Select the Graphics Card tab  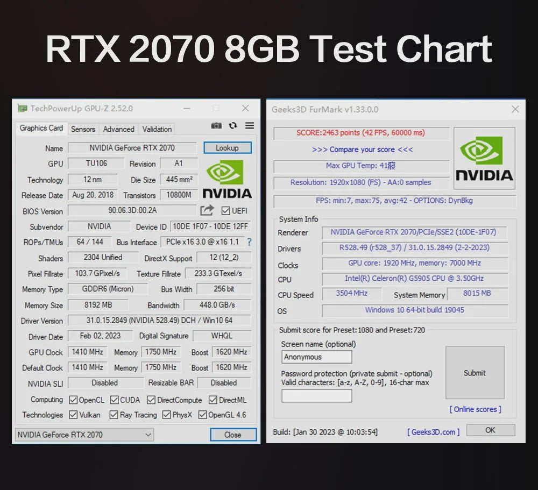[41, 128]
